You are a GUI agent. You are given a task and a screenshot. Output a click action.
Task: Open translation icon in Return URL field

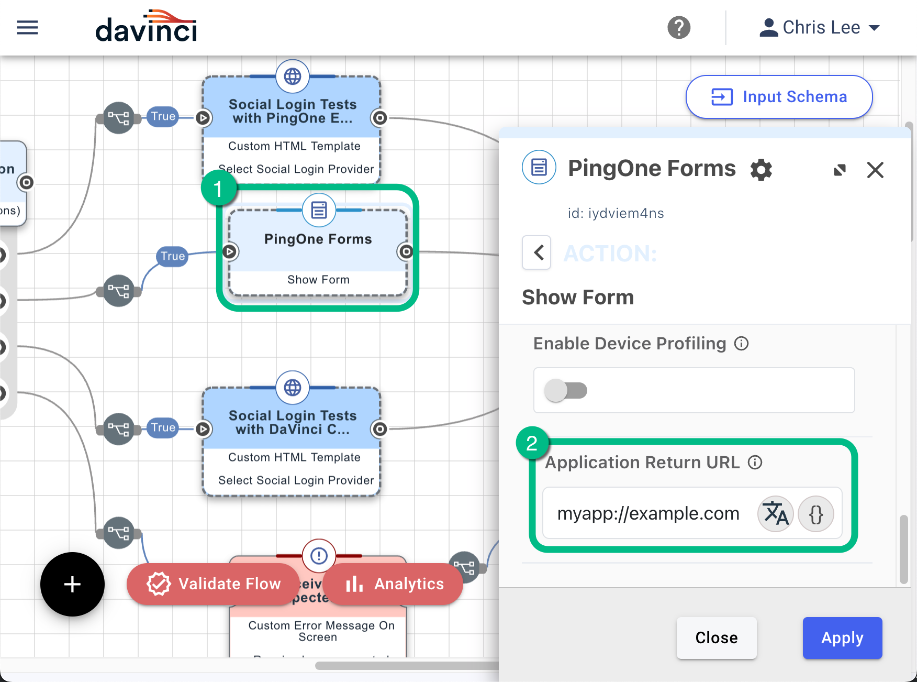[776, 513]
